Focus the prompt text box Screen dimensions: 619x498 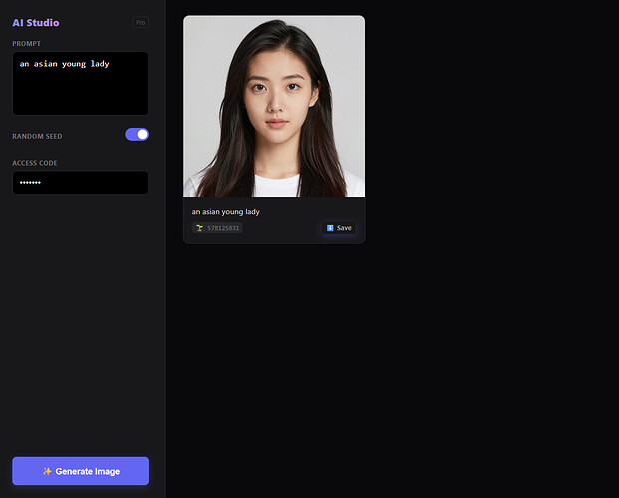click(x=80, y=83)
